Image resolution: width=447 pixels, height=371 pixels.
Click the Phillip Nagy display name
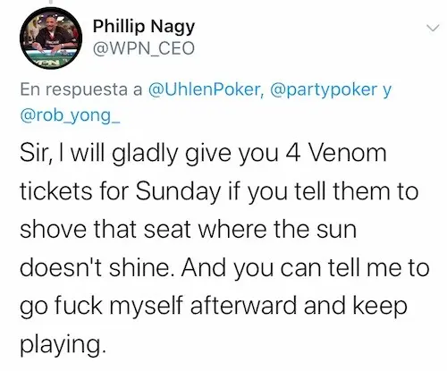pos(144,27)
